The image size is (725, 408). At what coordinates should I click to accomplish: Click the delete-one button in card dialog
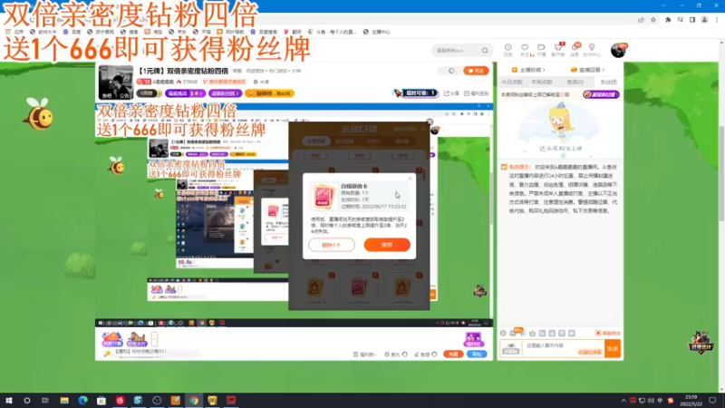pos(332,245)
